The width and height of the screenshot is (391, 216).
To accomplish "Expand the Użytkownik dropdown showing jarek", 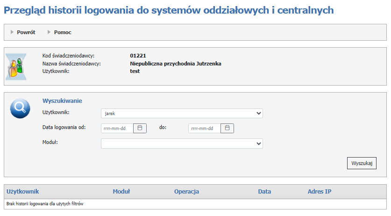I will point(182,114).
